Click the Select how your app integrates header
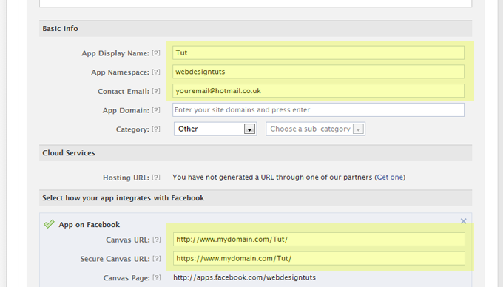The height and width of the screenshot is (287, 503). [255, 197]
